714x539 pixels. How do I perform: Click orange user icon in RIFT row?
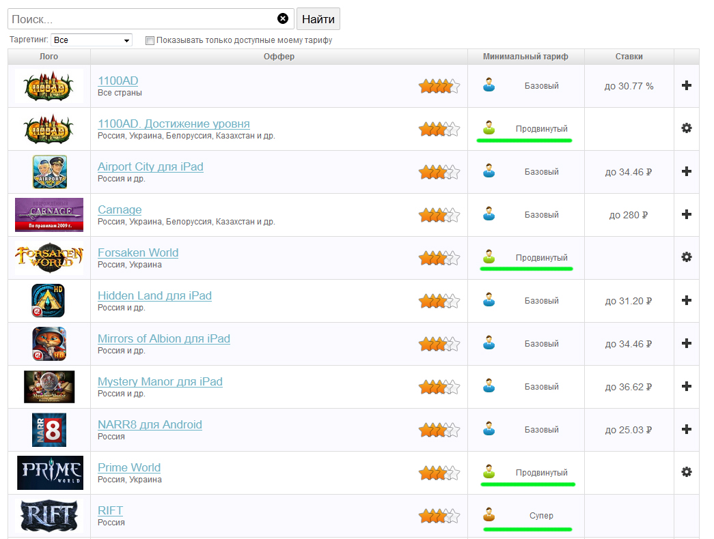click(489, 514)
